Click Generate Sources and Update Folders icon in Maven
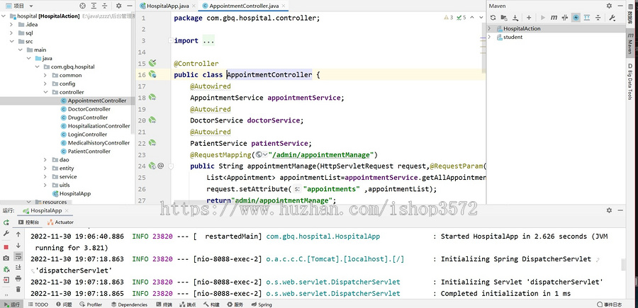Image resolution: width=638 pixels, height=308 pixels. point(504,18)
